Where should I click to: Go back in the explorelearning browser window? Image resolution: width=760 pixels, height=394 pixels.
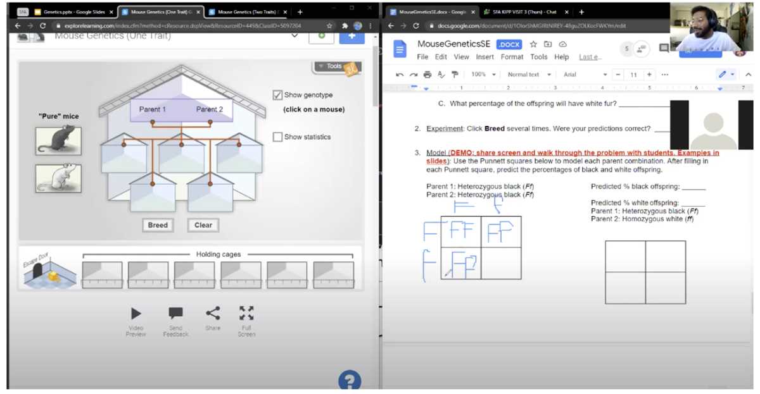(x=18, y=25)
